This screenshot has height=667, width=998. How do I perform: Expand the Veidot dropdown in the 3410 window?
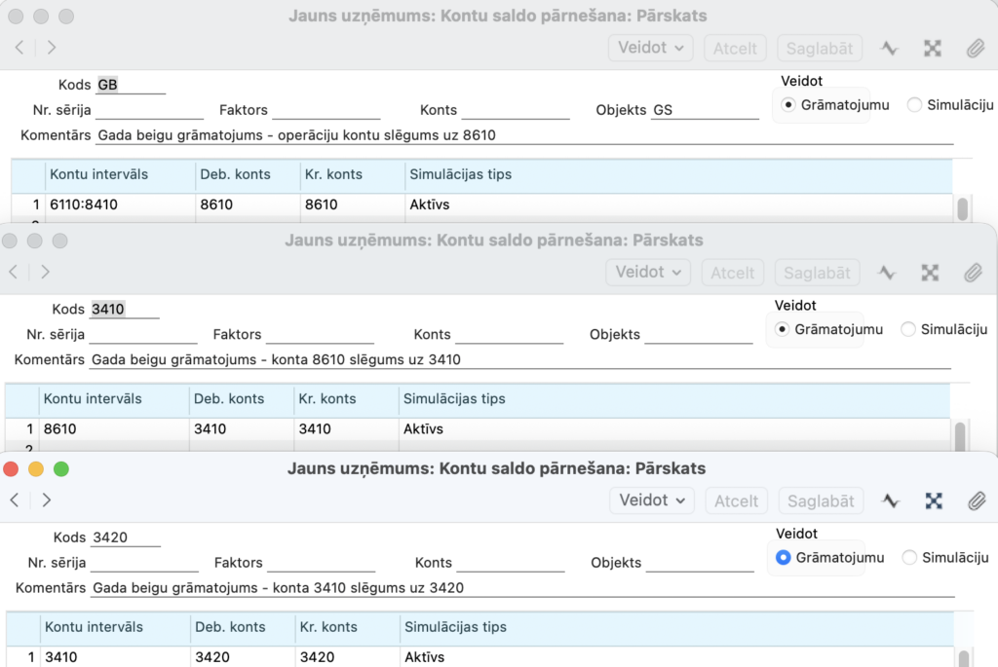tap(648, 272)
